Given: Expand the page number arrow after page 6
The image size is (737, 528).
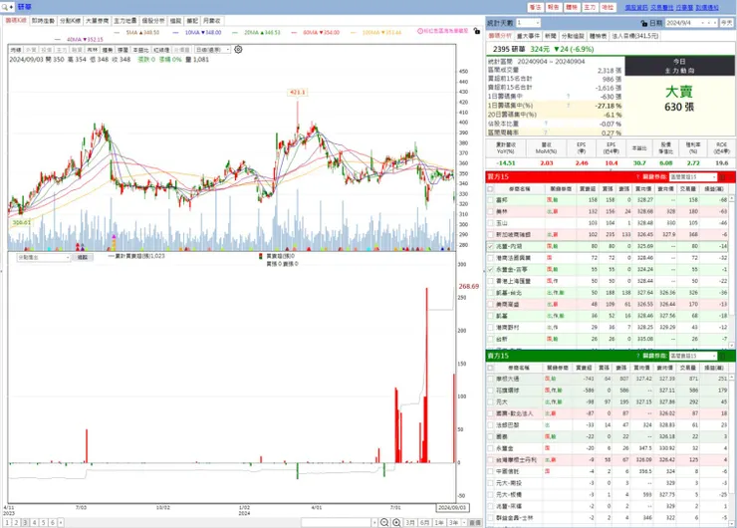Looking at the screenshot, I should tap(61, 522).
